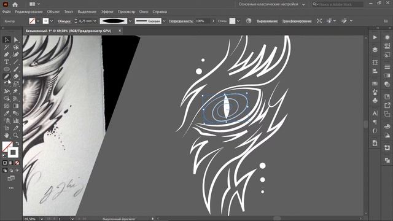Change screen mode button
Image resolution: width=393 pixels, height=221 pixels.
pos(11,178)
